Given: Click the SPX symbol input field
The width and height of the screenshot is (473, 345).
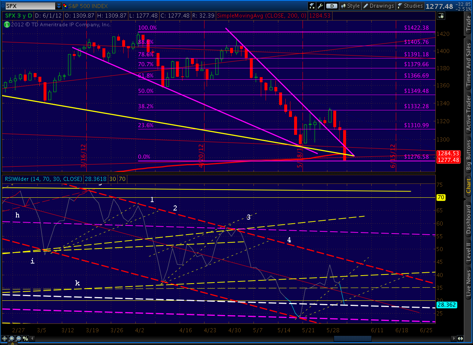Looking at the screenshot, I should click(30, 6).
